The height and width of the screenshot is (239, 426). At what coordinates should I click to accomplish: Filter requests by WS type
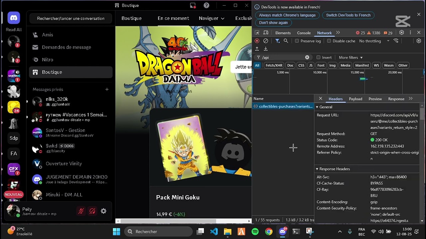tap(376, 65)
